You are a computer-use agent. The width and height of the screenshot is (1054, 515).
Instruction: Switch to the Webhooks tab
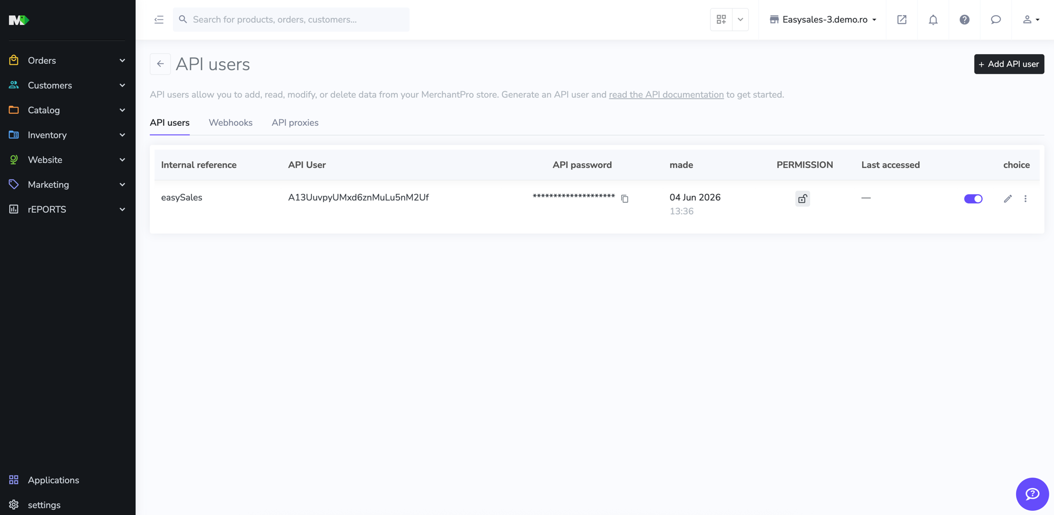(x=230, y=123)
